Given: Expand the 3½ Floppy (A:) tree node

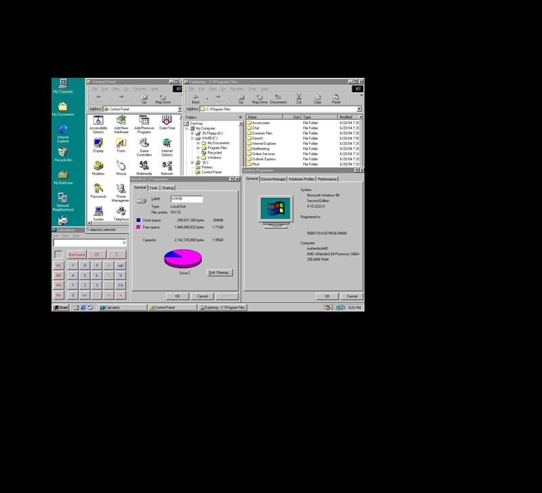Looking at the screenshot, I should pyautogui.click(x=192, y=133).
